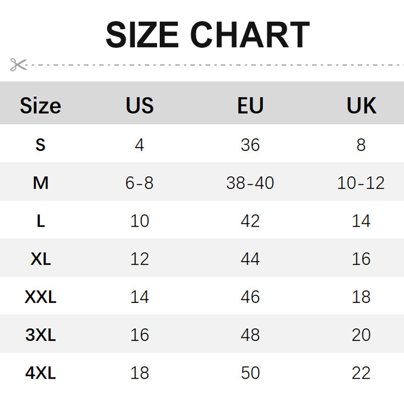Image resolution: width=404 pixels, height=404 pixels.
Task: Click EU size 36 in the S row
Action: coord(250,145)
